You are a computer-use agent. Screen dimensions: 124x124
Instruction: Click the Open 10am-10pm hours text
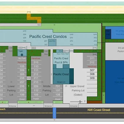click(x=63, y=54)
